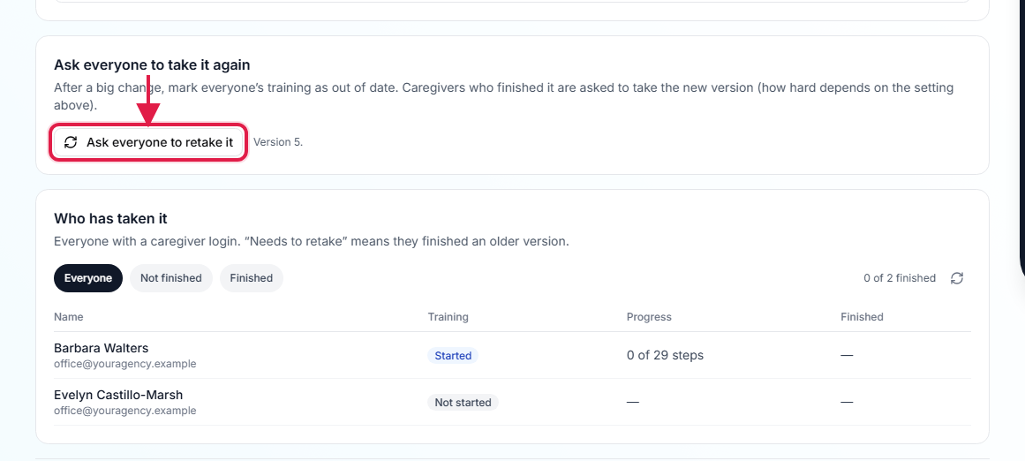Click the circular arrows icon in retake button

pyautogui.click(x=71, y=142)
